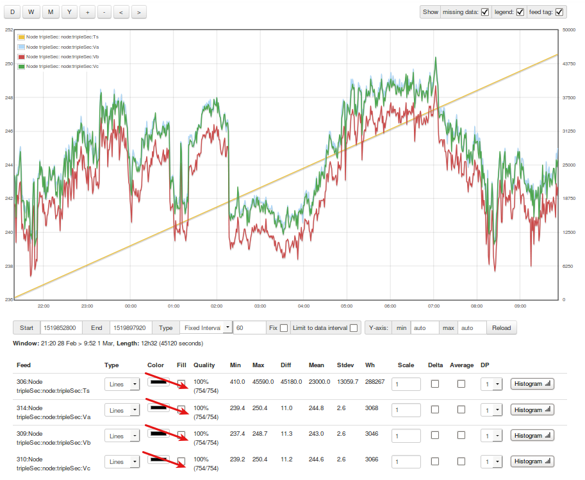Uncheck the missing data checkbox

(485, 12)
